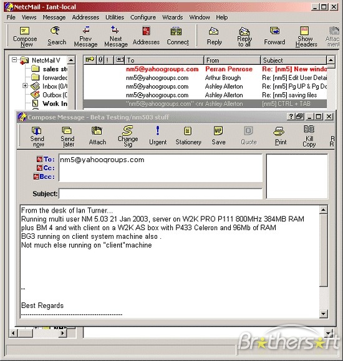Click the Reply toolbar button
This screenshot has width=343, height=361.
214,36
